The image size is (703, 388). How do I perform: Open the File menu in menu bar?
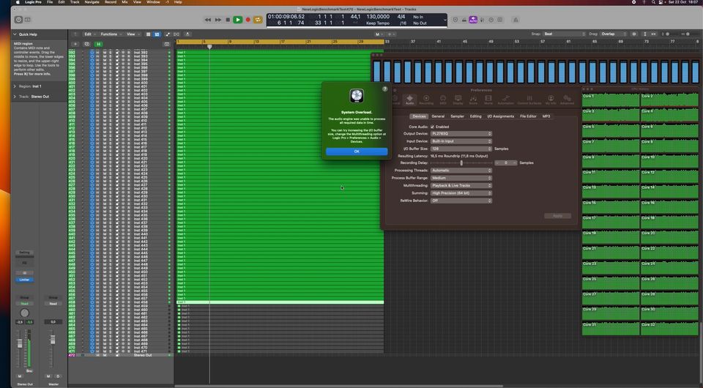[50, 2]
